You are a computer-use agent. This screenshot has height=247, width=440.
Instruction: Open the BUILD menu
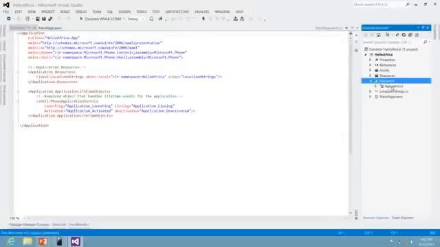tap(65, 12)
